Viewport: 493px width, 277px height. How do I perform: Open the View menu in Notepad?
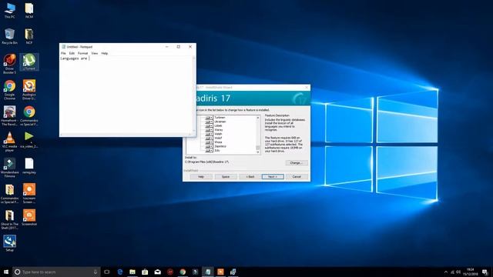tap(94, 53)
